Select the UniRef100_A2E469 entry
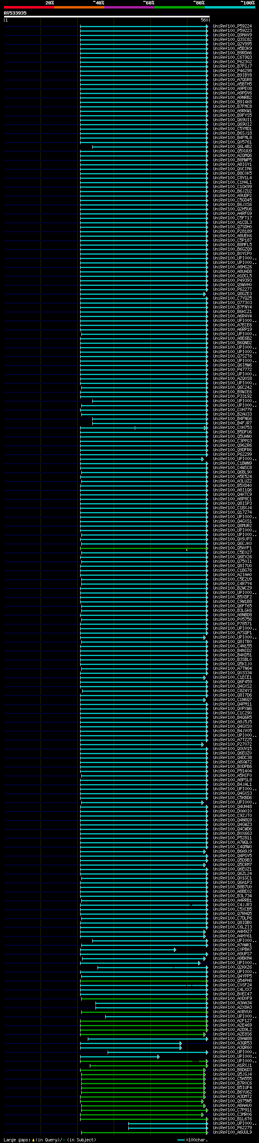This screenshot has height=1143, width=259. pyautogui.click(x=232, y=1025)
